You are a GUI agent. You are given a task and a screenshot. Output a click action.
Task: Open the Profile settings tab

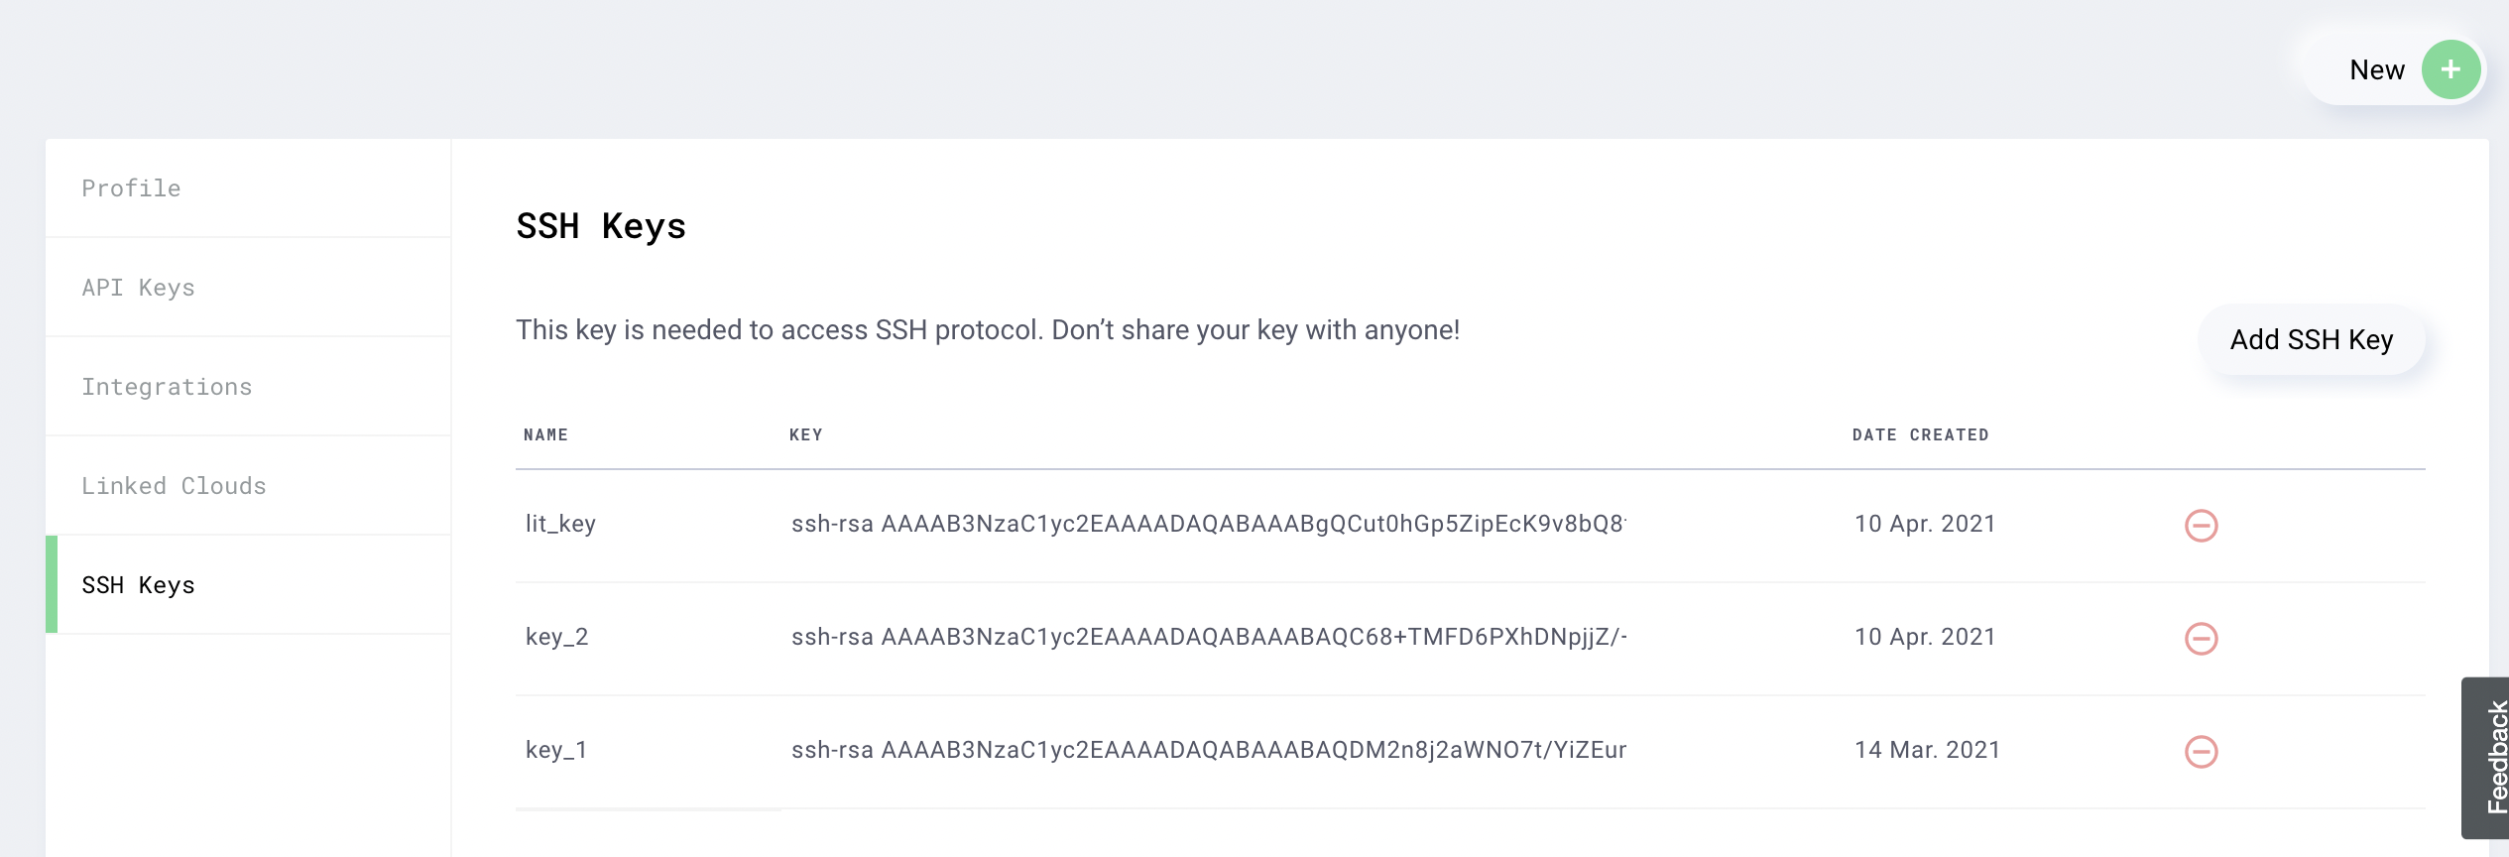[248, 188]
